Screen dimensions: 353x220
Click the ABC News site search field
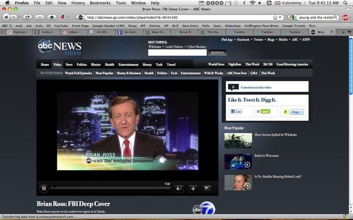(x=177, y=52)
